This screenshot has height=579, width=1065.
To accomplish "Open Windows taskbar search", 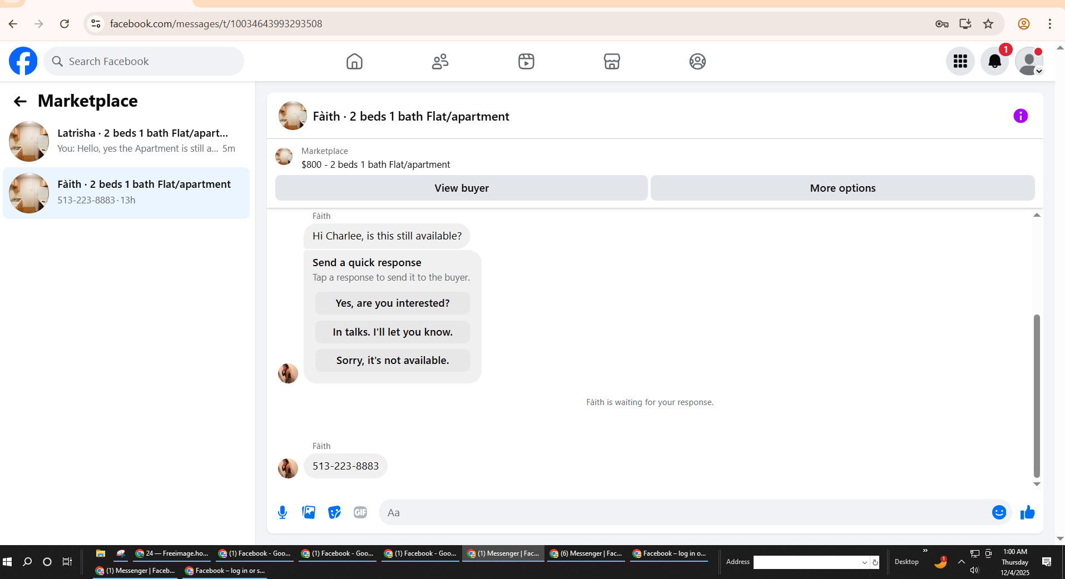I will [x=27, y=562].
